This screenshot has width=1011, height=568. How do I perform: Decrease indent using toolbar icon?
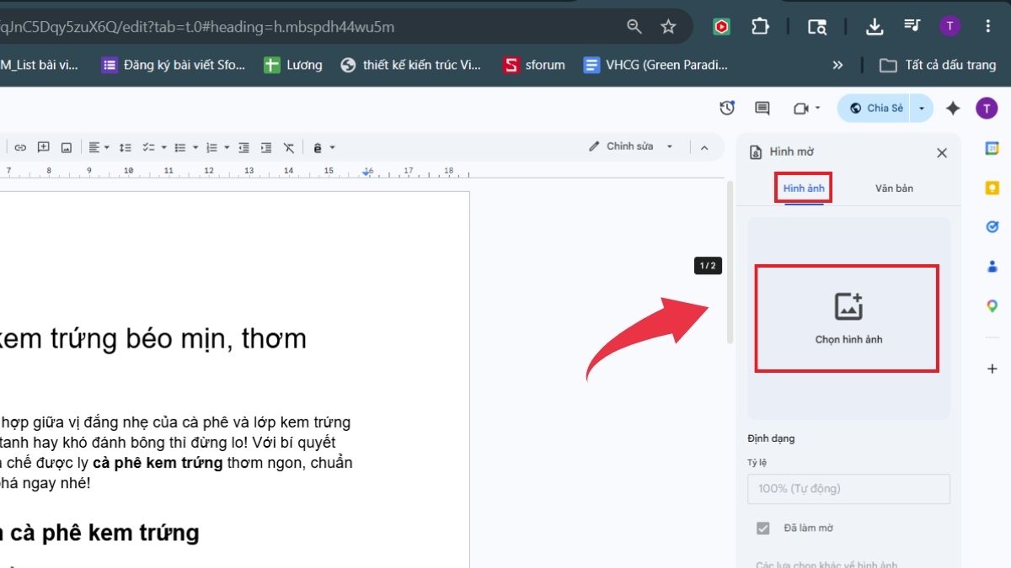click(x=243, y=147)
